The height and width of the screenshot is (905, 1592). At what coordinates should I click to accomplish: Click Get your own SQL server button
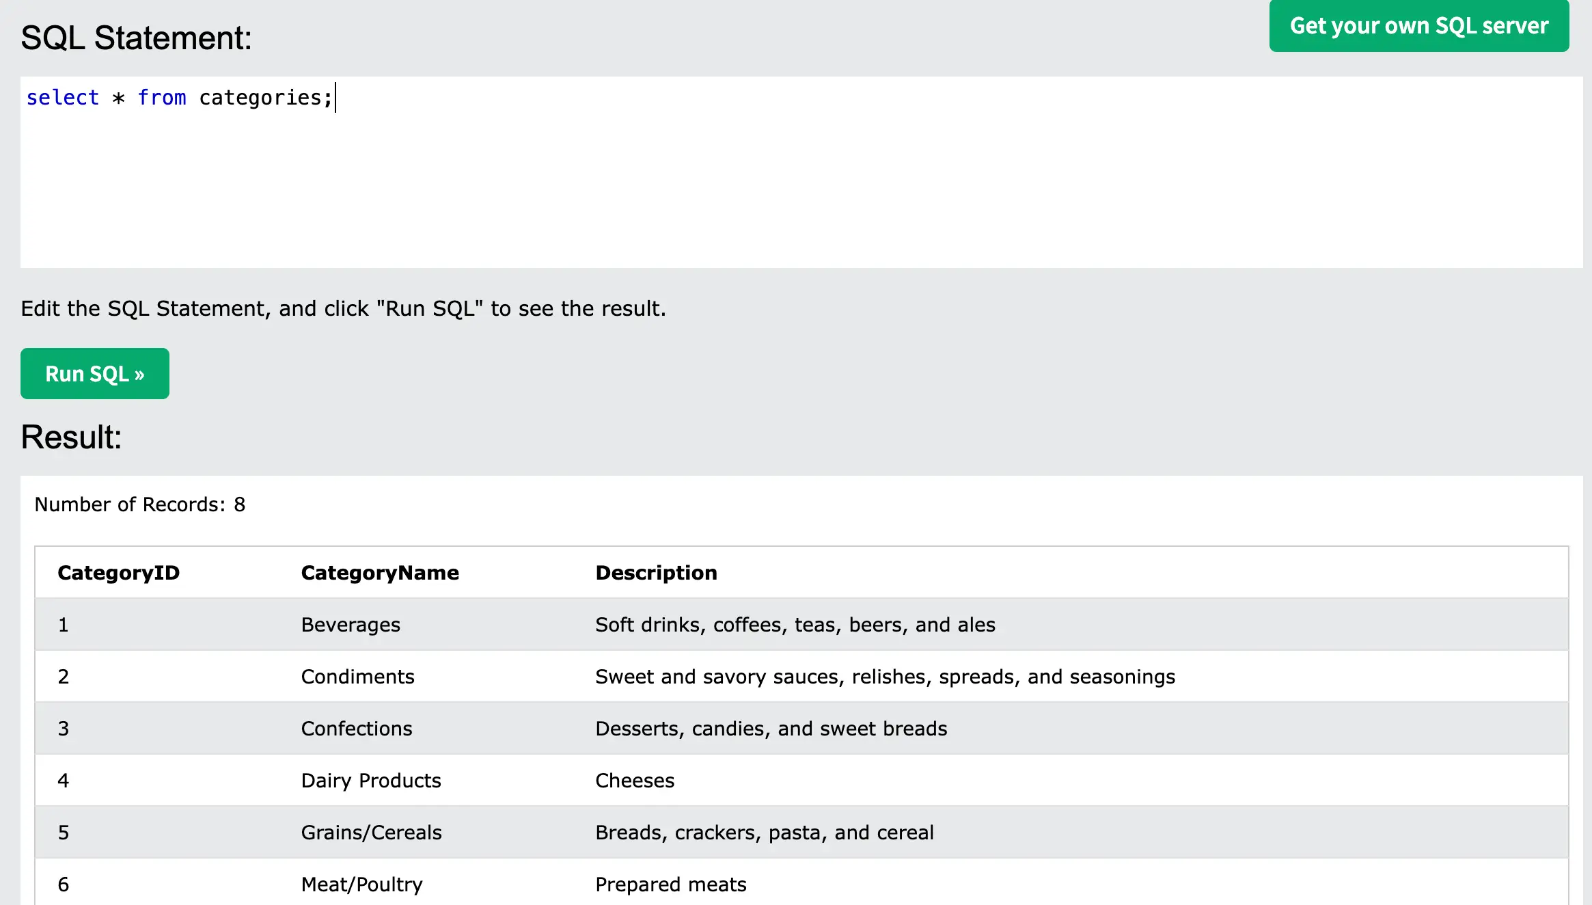click(1418, 26)
